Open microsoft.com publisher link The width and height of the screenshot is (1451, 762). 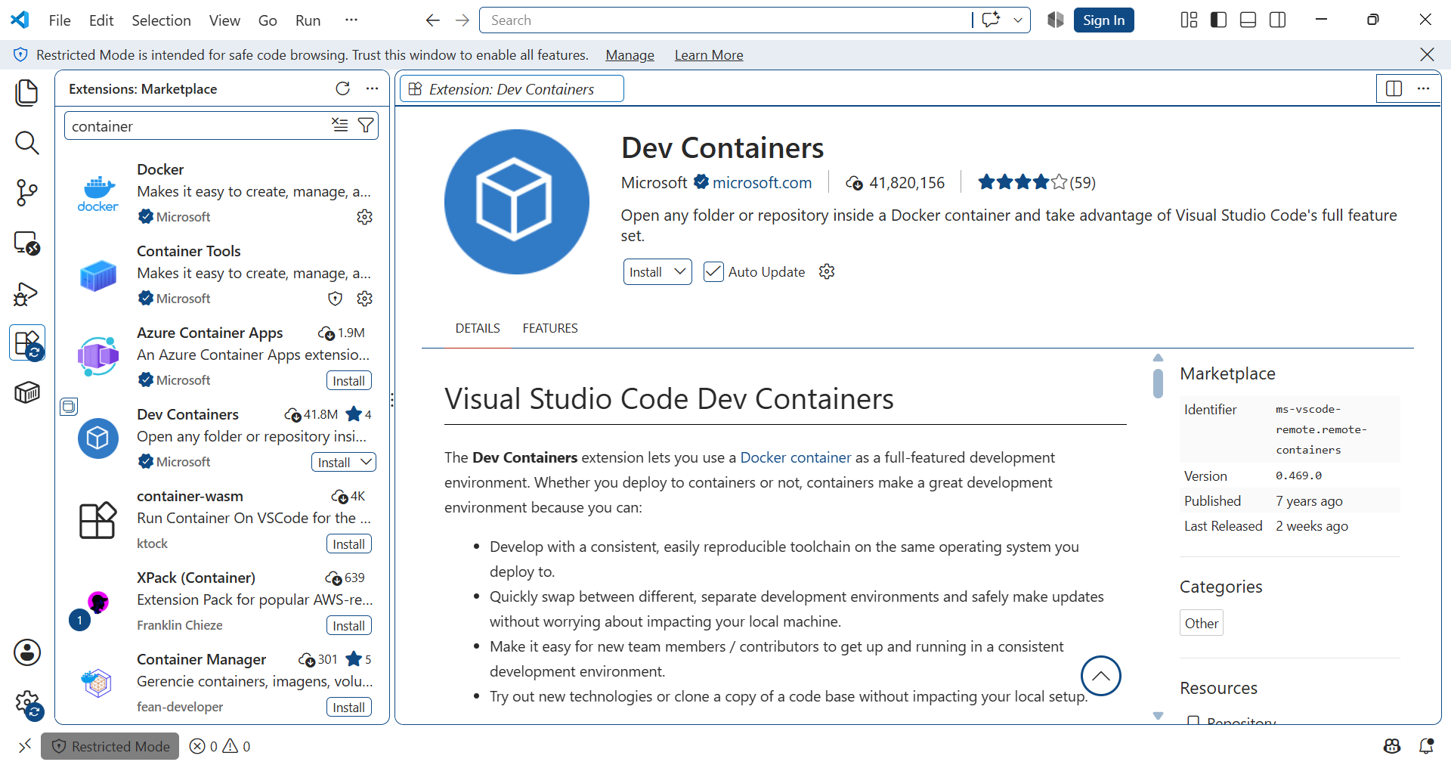click(762, 182)
